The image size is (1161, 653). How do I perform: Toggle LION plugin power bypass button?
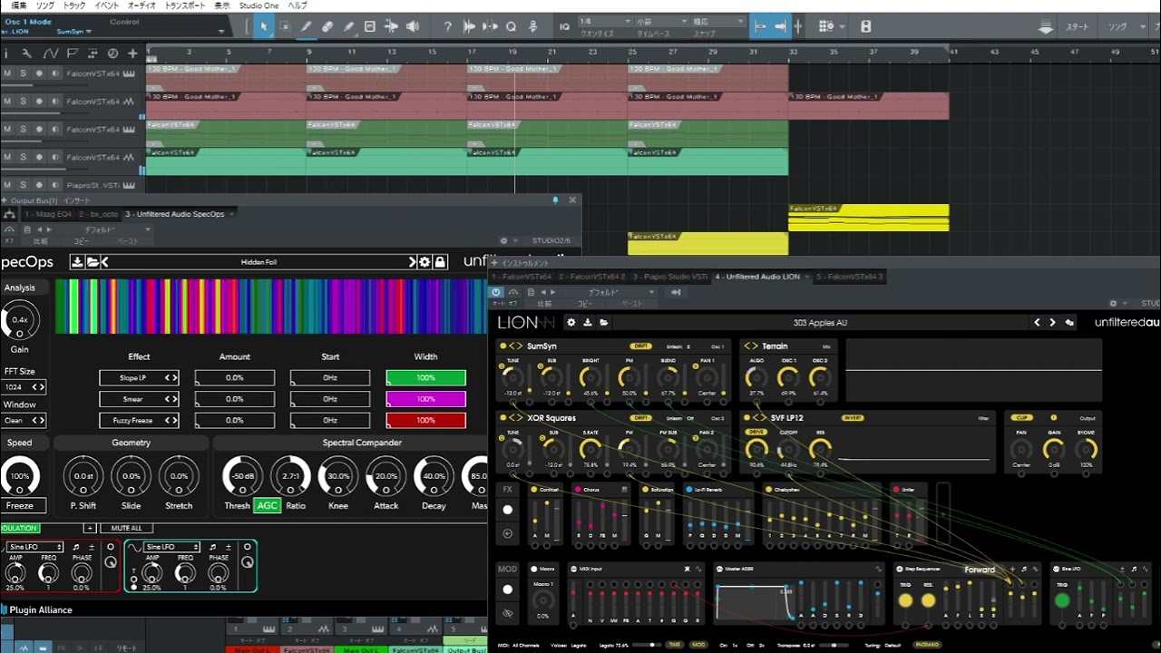pyautogui.click(x=495, y=292)
